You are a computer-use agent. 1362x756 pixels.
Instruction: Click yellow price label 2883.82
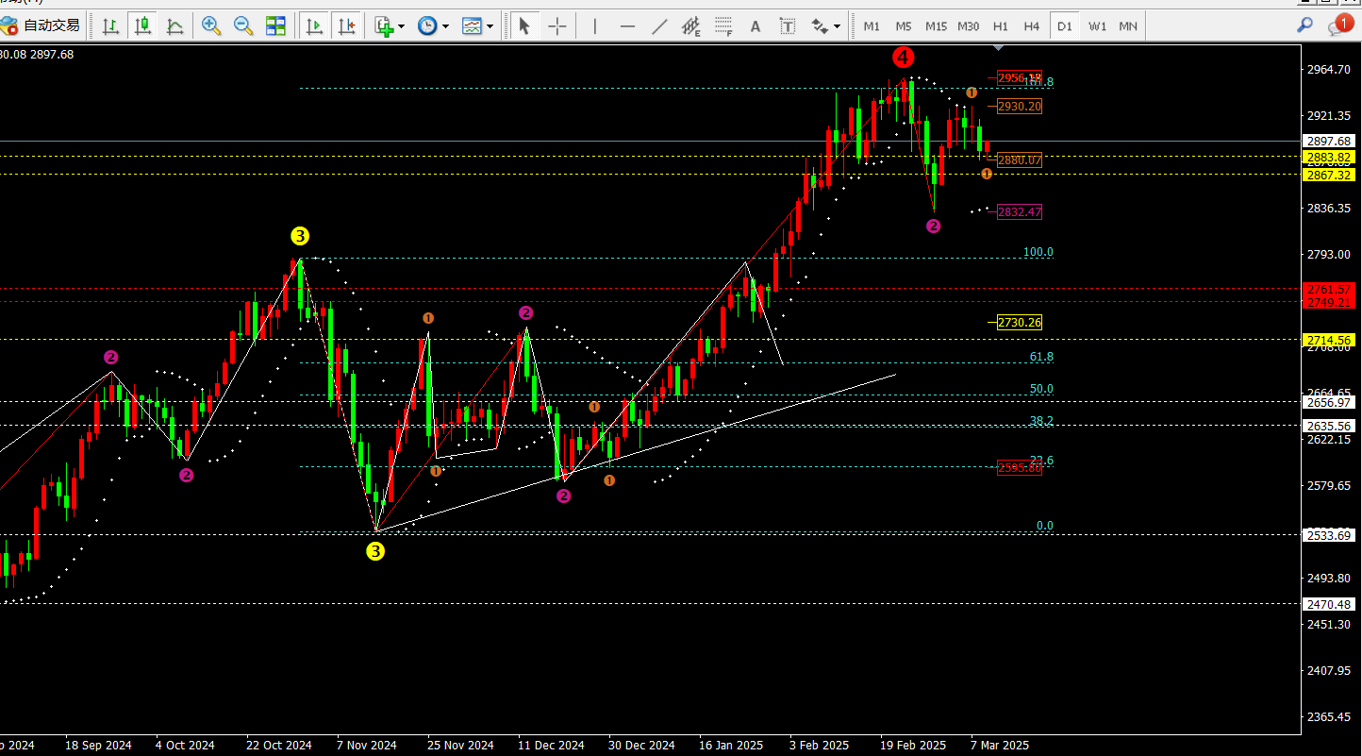coord(1330,157)
